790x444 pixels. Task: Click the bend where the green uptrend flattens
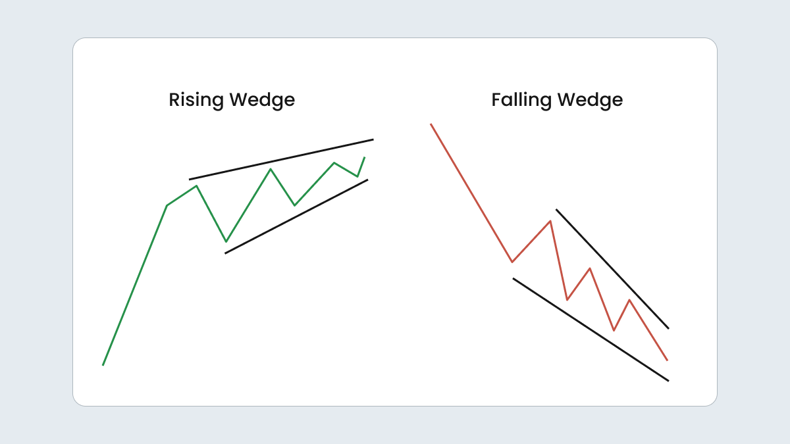point(167,206)
